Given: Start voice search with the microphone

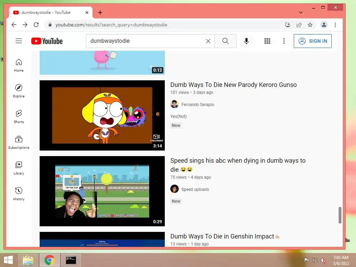Looking at the screenshot, I should point(246,41).
